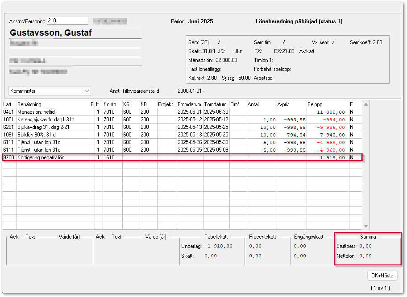Screen dimensions: 407x297
Task: Click the Gustavsson, Gustaf name field
Action: click(75, 33)
